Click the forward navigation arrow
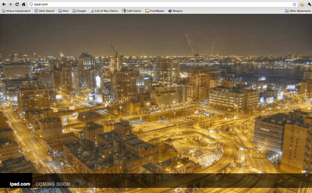 coord(10,4)
